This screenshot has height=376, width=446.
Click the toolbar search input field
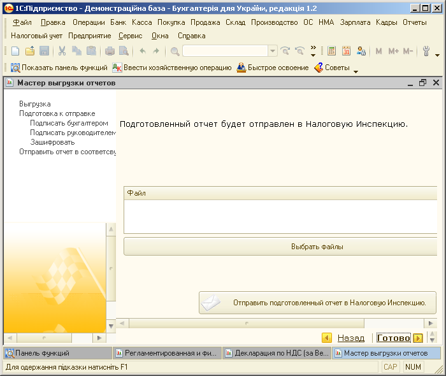(x=226, y=51)
